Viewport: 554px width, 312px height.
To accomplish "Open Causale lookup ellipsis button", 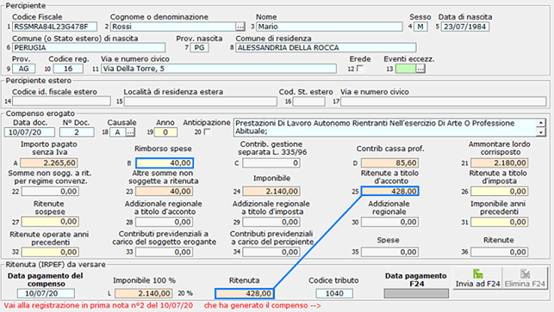I will point(130,132).
